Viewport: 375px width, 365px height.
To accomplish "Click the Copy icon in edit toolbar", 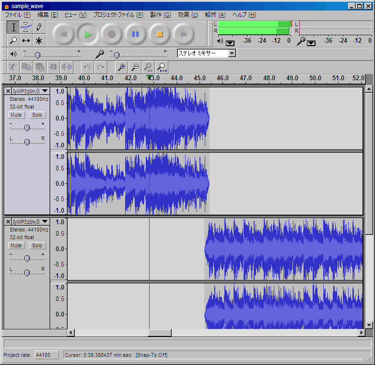I will 26,67.
